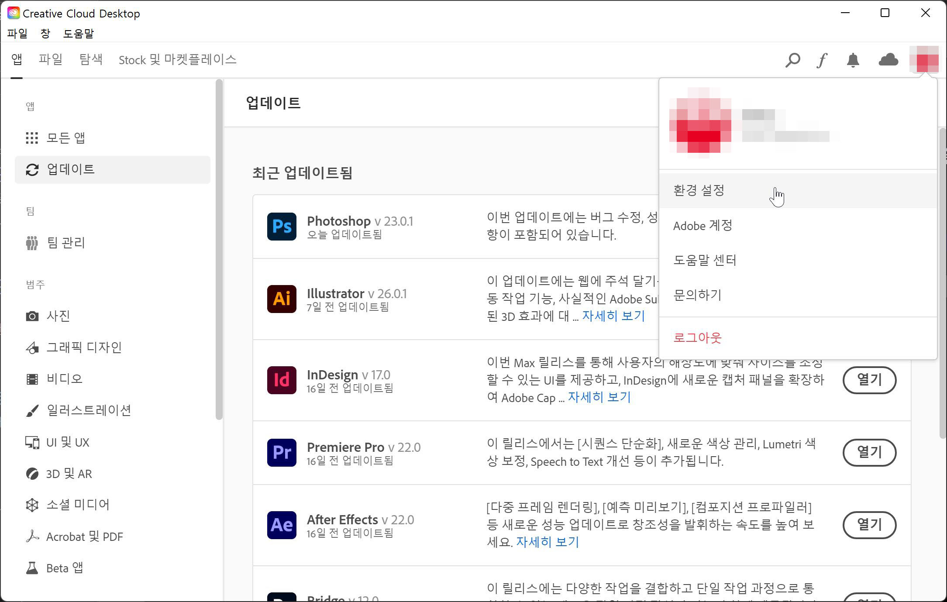The height and width of the screenshot is (602, 947).
Task: Click the film icon beside 비디오
Action: click(32, 379)
